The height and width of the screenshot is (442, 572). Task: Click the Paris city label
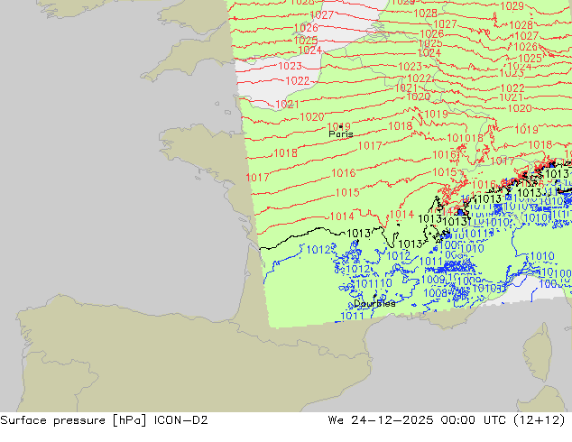pos(341,134)
